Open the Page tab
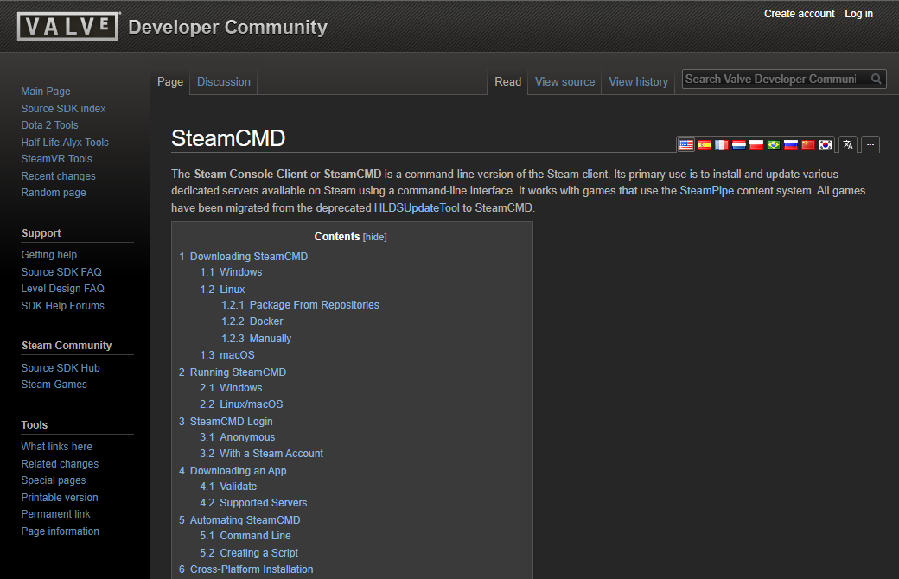The width and height of the screenshot is (899, 579). [170, 82]
